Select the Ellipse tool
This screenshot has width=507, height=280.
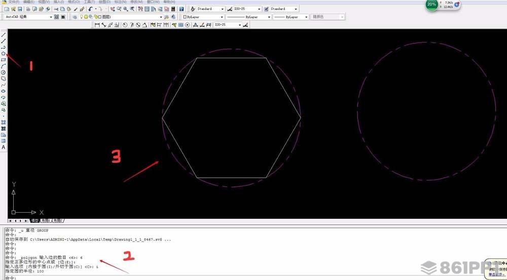(3, 91)
